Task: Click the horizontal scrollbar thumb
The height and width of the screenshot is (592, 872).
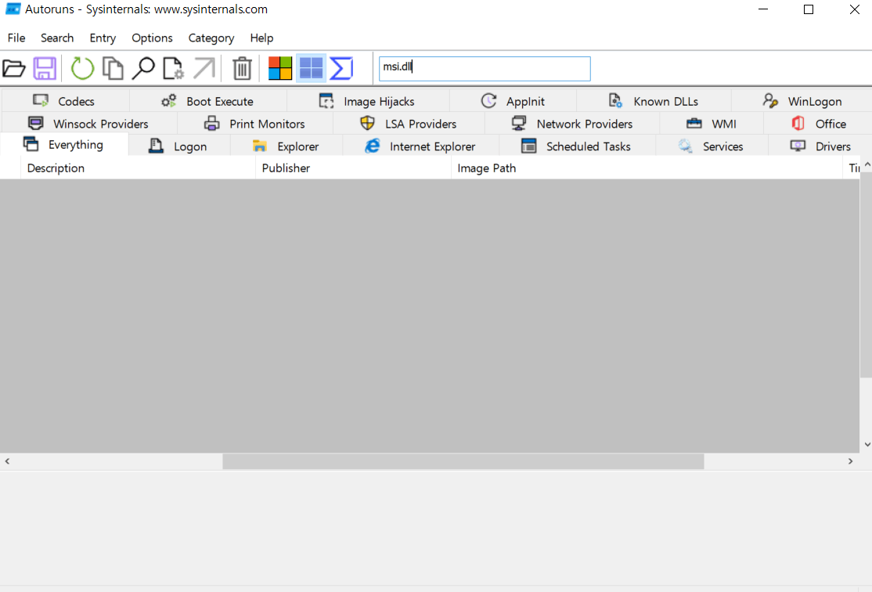Action: click(x=463, y=461)
